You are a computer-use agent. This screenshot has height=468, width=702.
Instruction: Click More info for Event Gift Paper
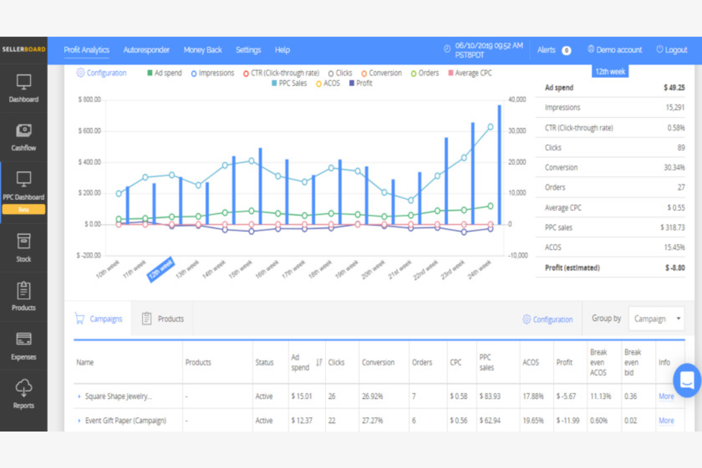pos(666,421)
